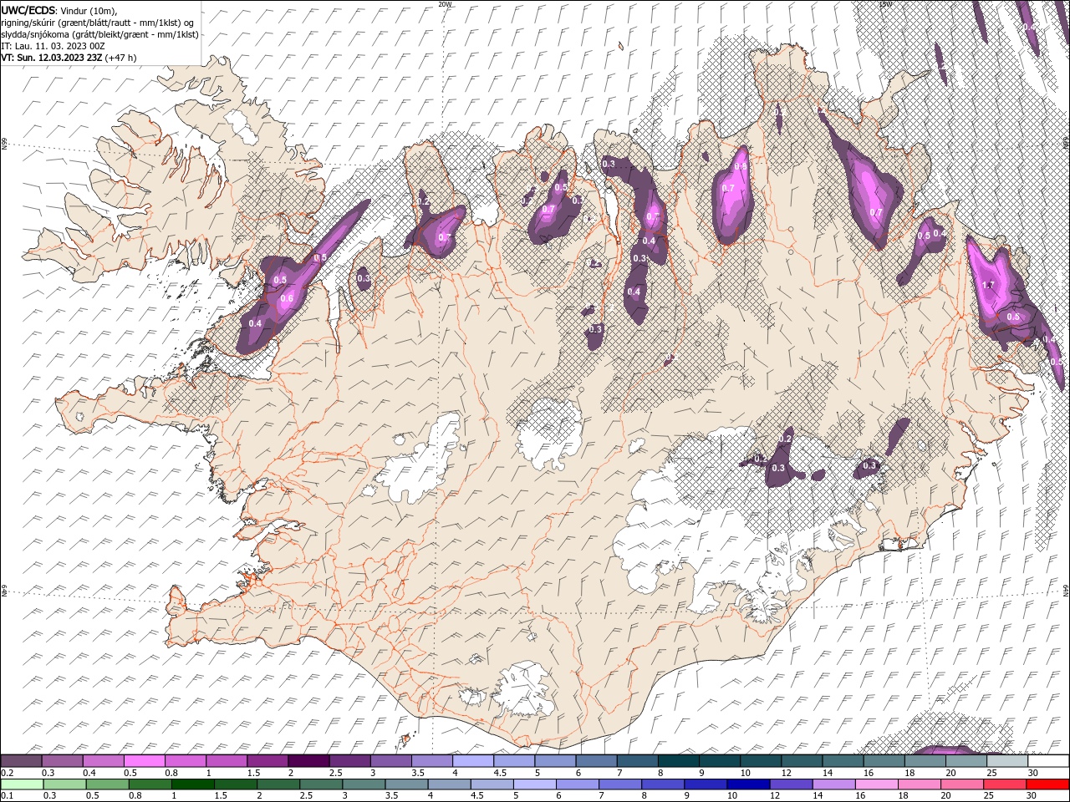Select the bright red 30 swatch in rain legend
Screen dimensions: 1070x802
1047,784
